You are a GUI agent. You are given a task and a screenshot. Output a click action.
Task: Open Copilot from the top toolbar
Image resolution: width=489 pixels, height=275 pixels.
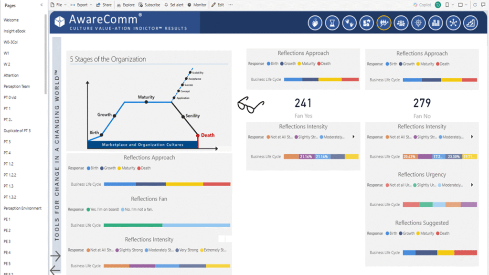422,5
